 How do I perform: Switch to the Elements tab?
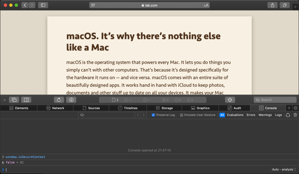pyautogui.click(x=19, y=108)
